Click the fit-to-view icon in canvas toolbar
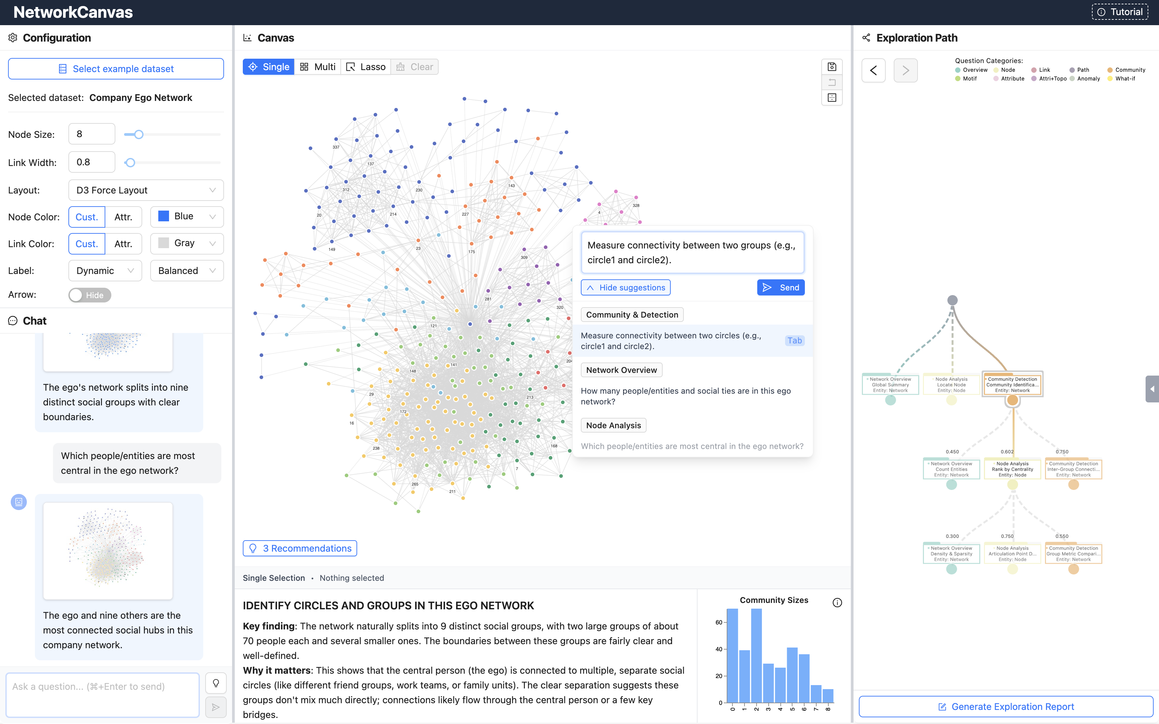Viewport: 1159px width, 724px height. 832,98
